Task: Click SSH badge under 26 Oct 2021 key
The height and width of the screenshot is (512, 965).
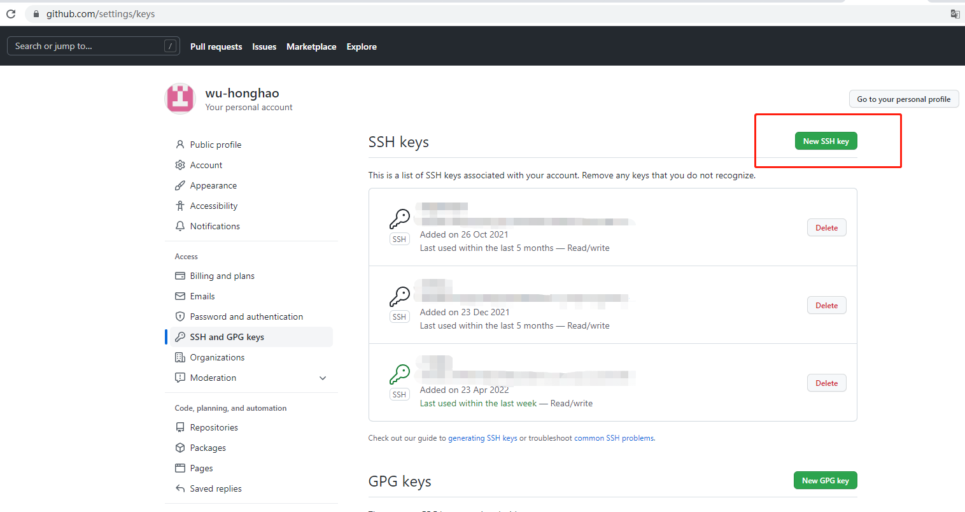Action: click(x=400, y=239)
